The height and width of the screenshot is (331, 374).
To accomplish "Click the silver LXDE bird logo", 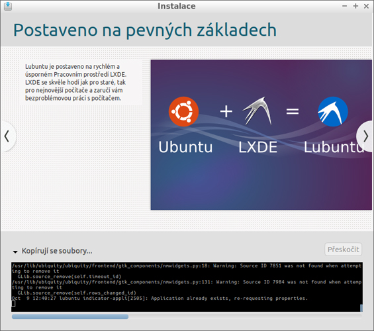I will click(x=257, y=111).
